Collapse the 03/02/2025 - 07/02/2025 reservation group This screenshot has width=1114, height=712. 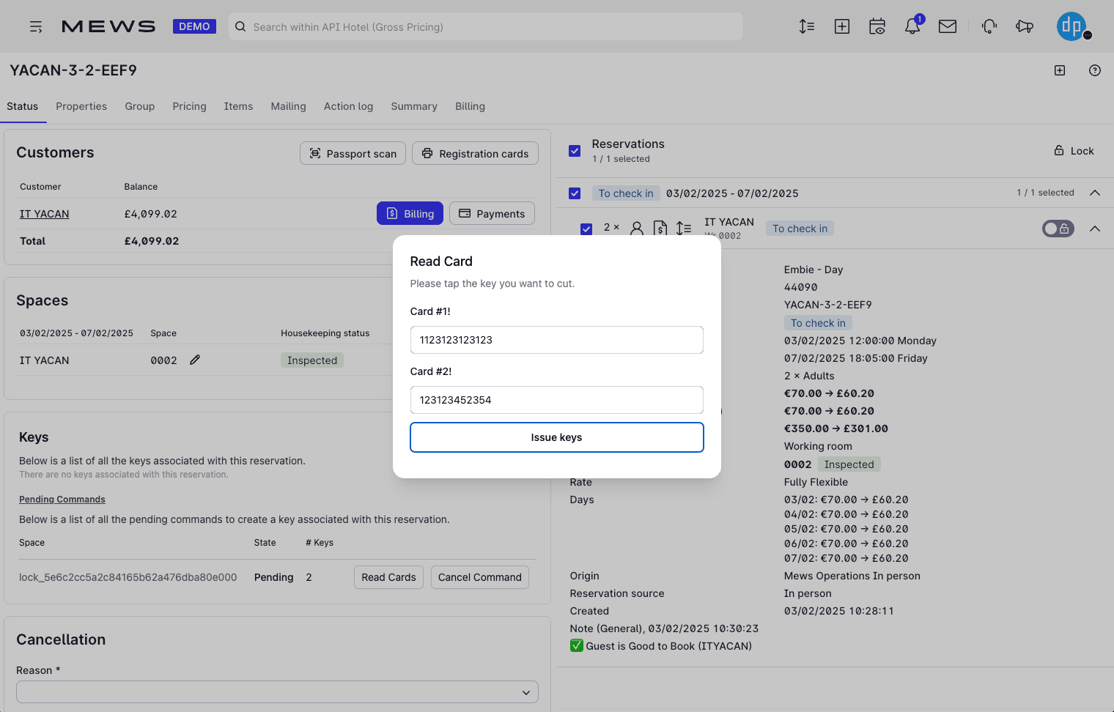coord(1094,193)
